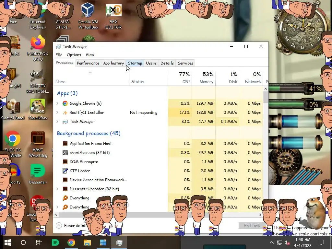
Task: Open the GIMP desktop shortcut
Action: 38,82
